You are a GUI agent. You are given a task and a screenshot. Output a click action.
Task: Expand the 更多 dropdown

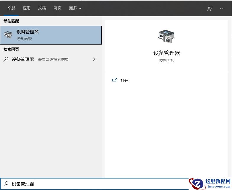75,8
